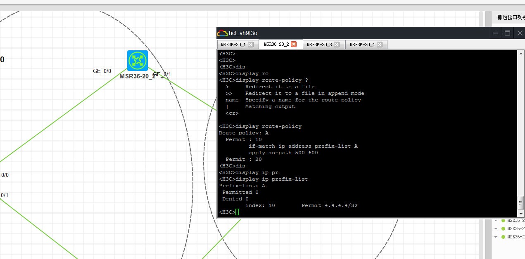Viewport: 525px width, 259px height.
Task: Select the MSR36-20_2 terminal tab
Action: pyautogui.click(x=276, y=44)
